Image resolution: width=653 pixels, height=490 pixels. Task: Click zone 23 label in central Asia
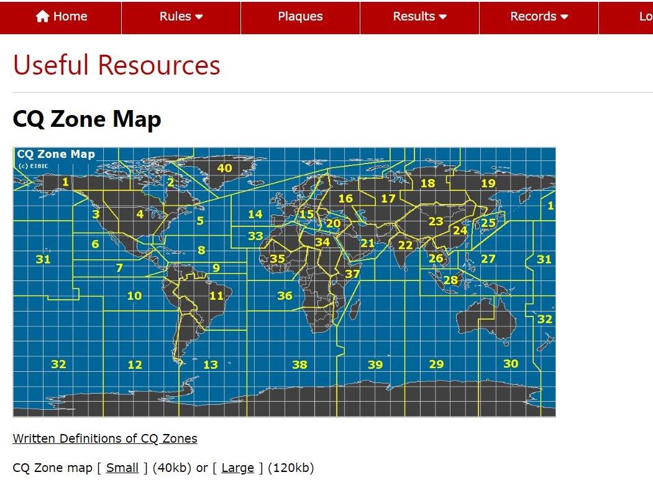point(436,221)
